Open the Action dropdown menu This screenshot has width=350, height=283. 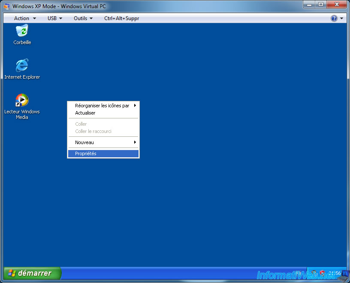pyautogui.click(x=25, y=18)
